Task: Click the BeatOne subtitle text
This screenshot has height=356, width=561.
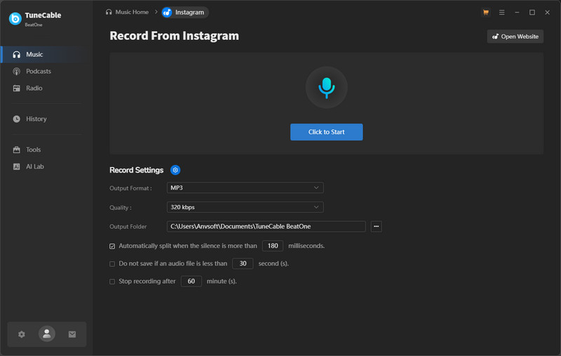Action: point(34,25)
